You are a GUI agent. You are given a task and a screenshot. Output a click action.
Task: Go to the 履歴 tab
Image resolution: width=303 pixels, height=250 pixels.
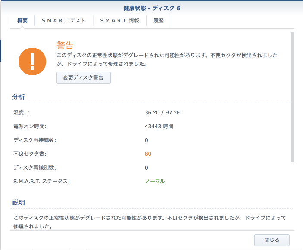pyautogui.click(x=159, y=21)
